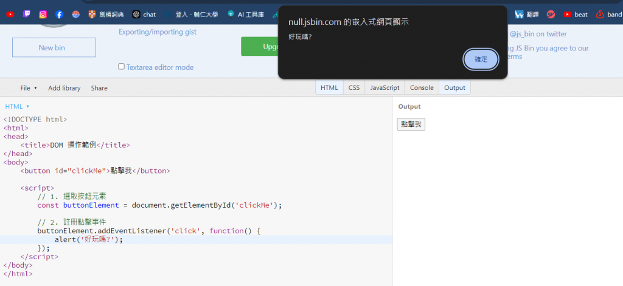Click the green Upgrade button
Screen dimensions: 623x286
click(260, 46)
